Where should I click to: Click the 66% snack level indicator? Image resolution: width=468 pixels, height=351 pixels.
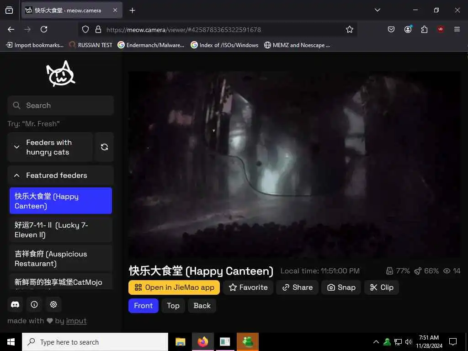(x=426, y=271)
